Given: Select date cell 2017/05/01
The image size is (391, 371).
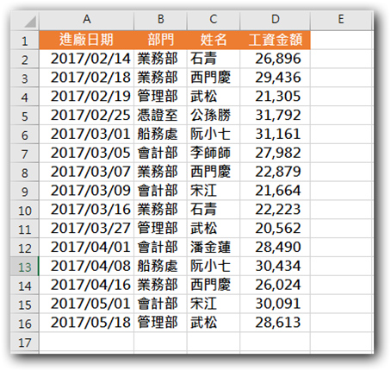Looking at the screenshot, I should point(86,304).
